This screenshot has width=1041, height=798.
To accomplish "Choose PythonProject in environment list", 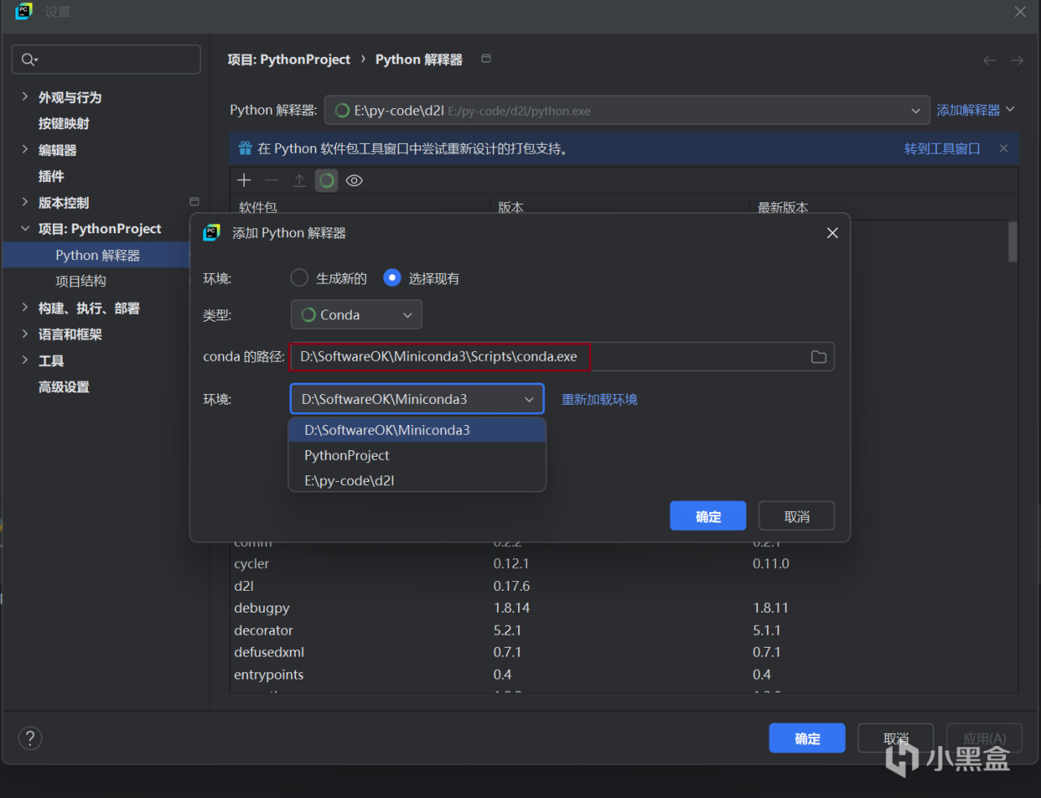I will coord(417,455).
